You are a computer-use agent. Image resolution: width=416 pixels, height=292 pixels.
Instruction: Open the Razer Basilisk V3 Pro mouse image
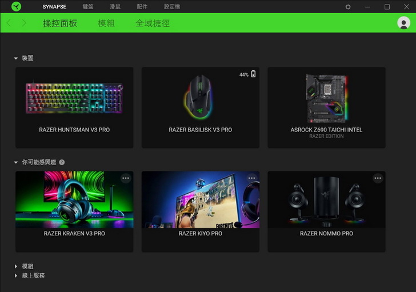[x=198, y=97]
